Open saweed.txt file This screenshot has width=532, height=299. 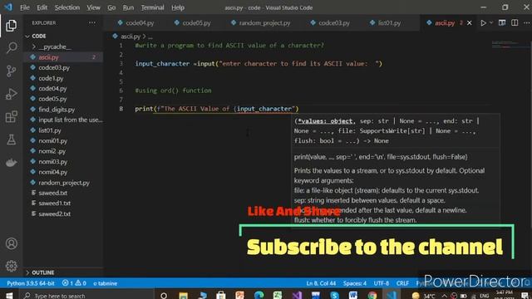pos(53,193)
